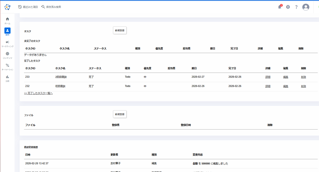The height and width of the screenshot is (172, 319).
Task: Open the user account avatar
Action: coord(306,7)
